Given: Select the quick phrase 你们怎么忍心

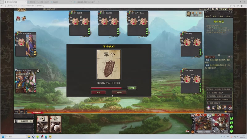Looking at the screenshot, I should click(x=219, y=99).
